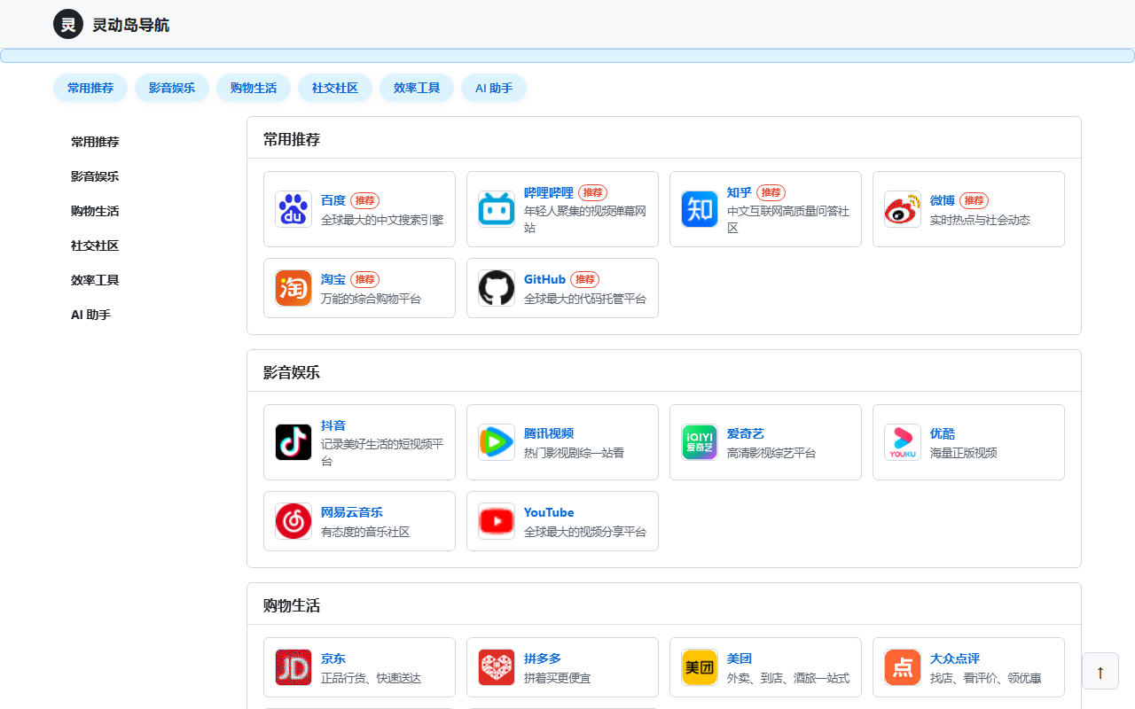The height and width of the screenshot is (709, 1135).
Task: Select the 社交社区 pill tab at top
Action: point(335,88)
